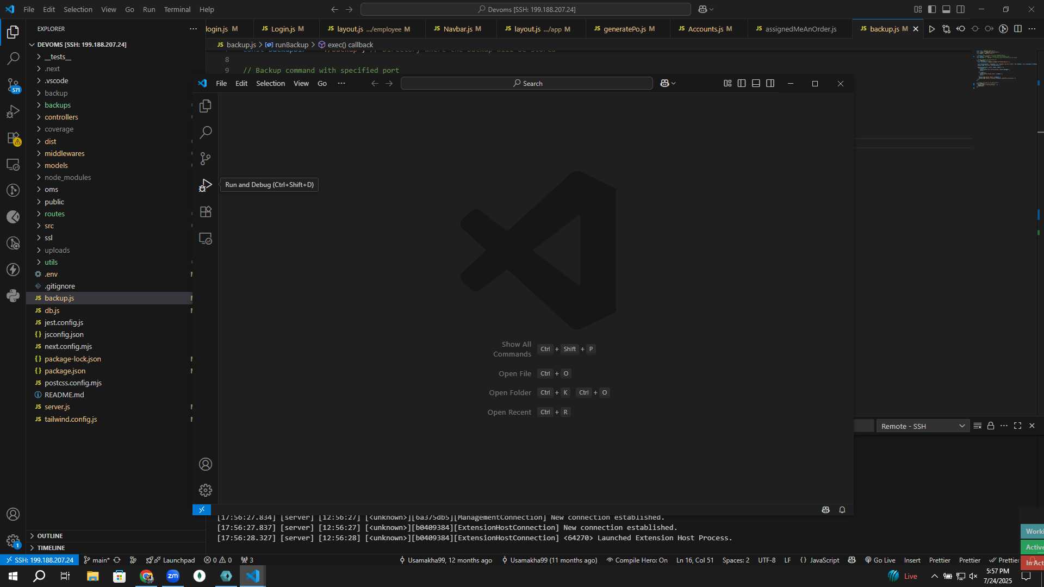Image resolution: width=1044 pixels, height=587 pixels.
Task: Open Run menu in main window
Action: (149, 9)
